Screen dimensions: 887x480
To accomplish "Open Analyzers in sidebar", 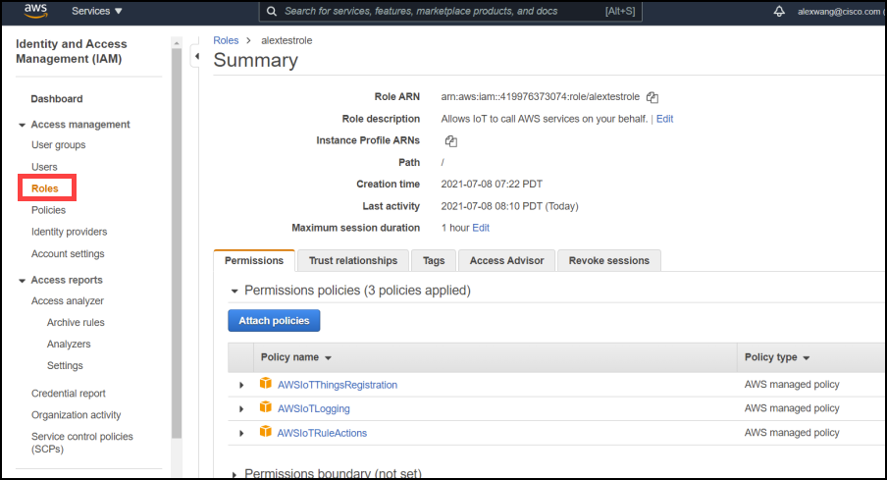I will pos(69,344).
